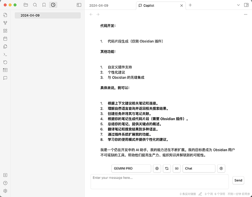Screen dimensions: 252x197
Task: Click the item '与 Obsidian 的无缝集成'
Action: click(126, 78)
